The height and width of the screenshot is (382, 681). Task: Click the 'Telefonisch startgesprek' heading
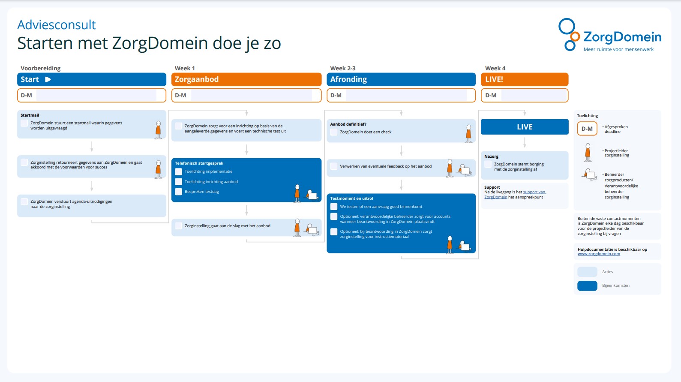199,163
